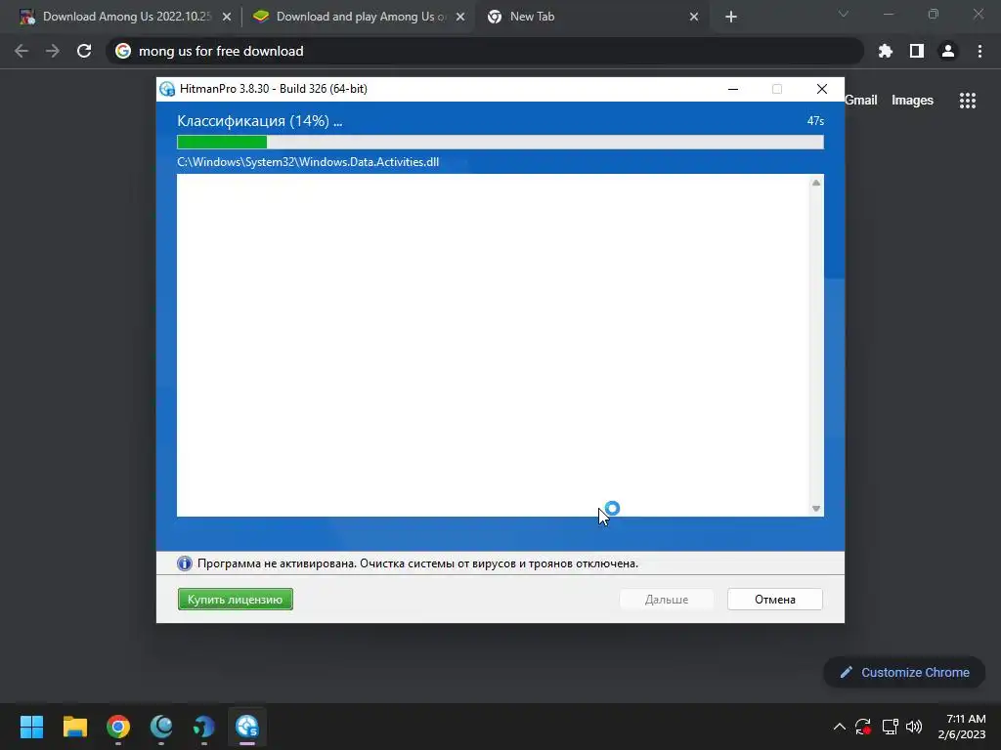This screenshot has height=750, width=1001.
Task: Open the Chrome profile avatar icon
Action: pyautogui.click(x=948, y=51)
